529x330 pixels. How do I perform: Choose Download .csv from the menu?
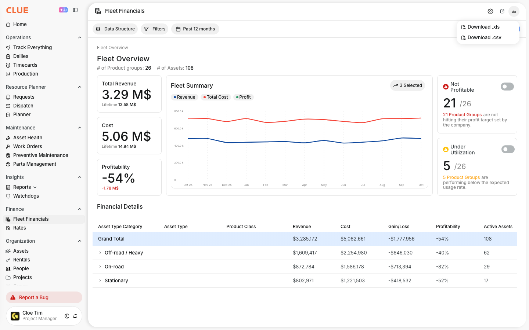[488, 38]
